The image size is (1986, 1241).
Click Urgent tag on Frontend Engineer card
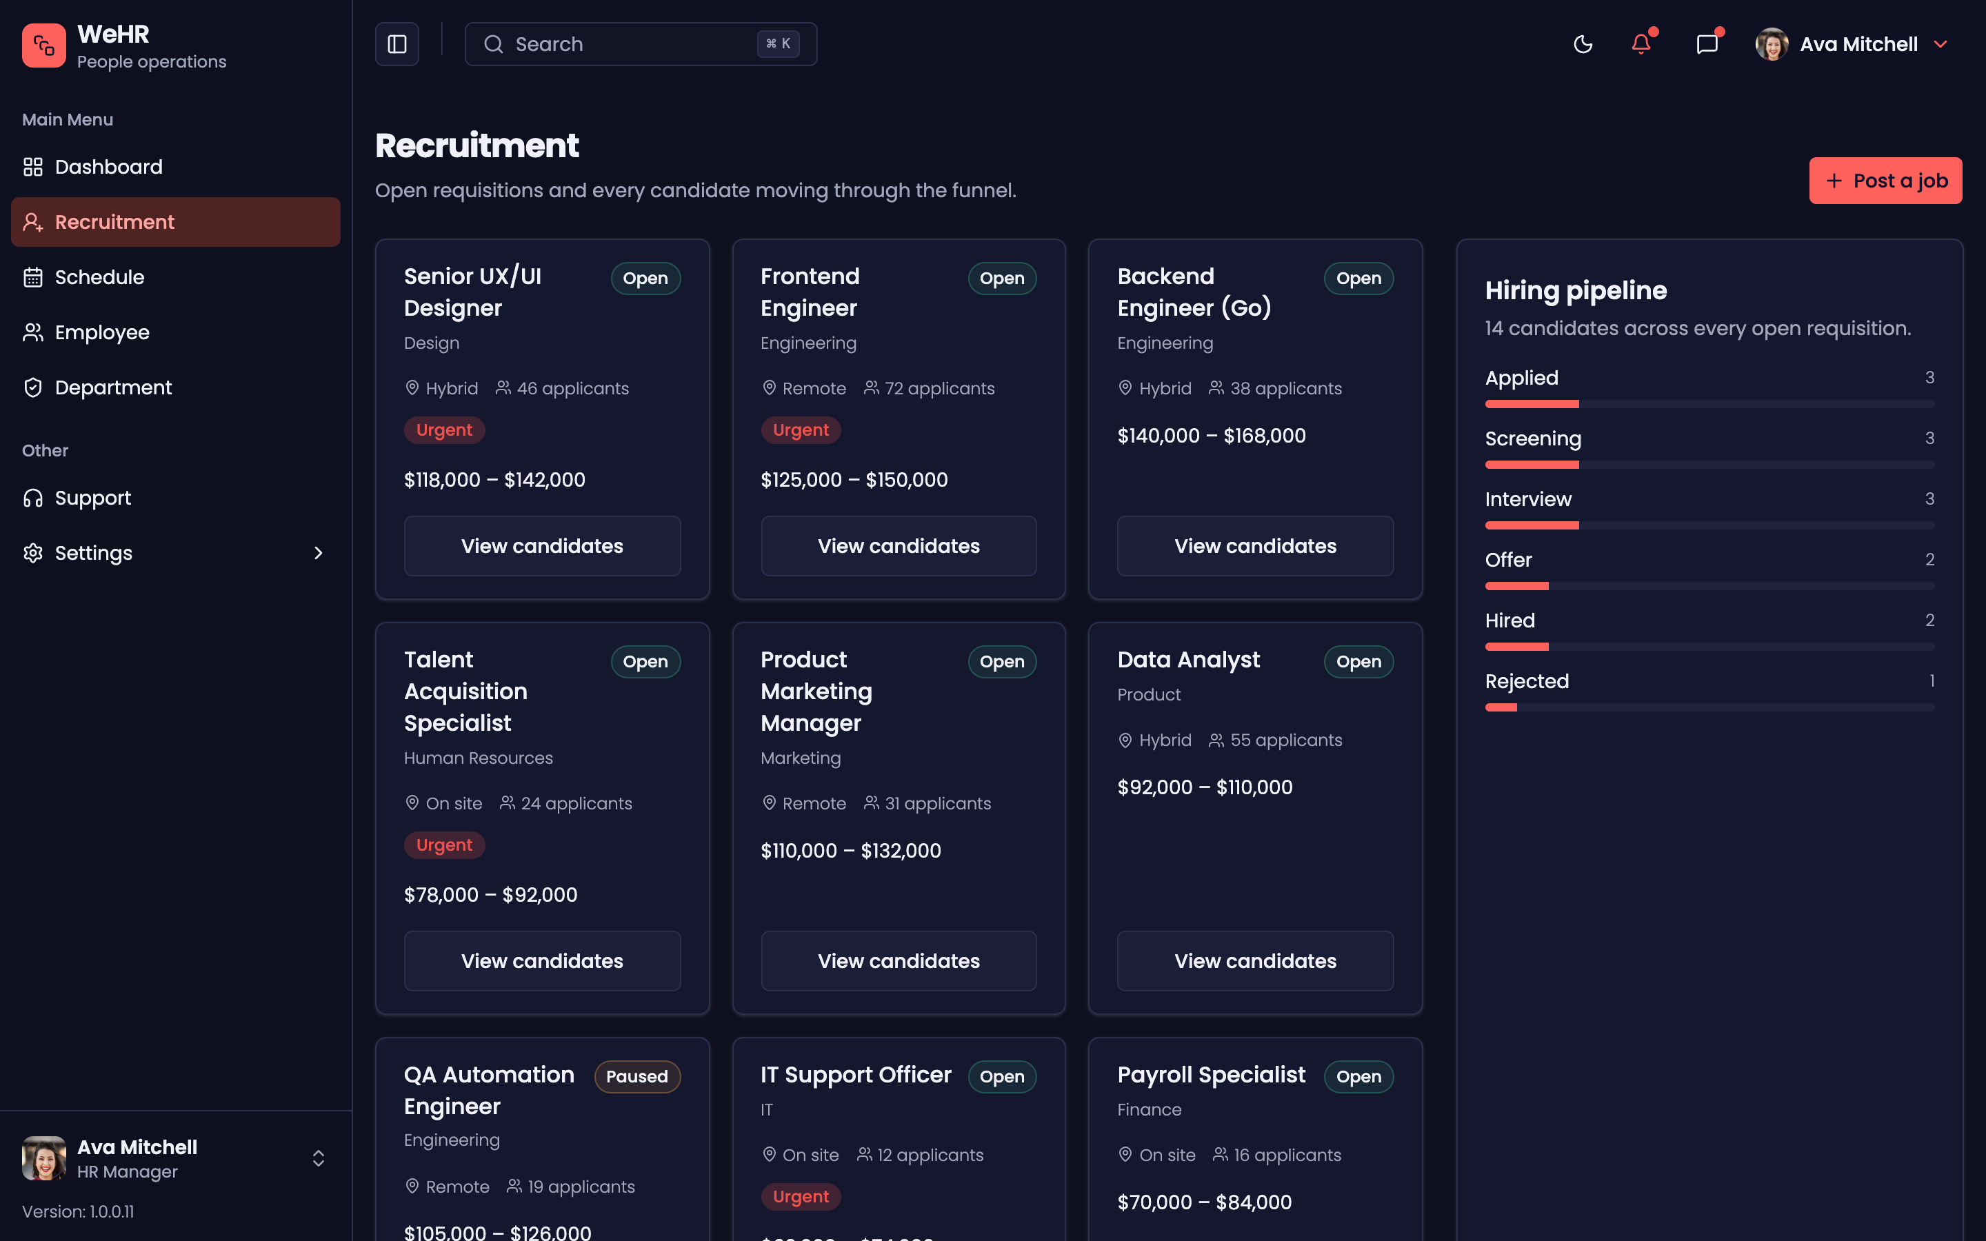[x=800, y=430]
